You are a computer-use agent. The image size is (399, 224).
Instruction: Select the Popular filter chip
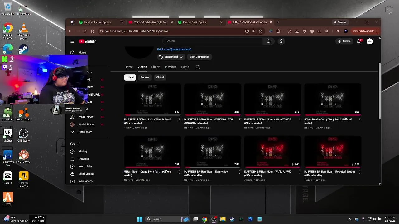tap(145, 77)
